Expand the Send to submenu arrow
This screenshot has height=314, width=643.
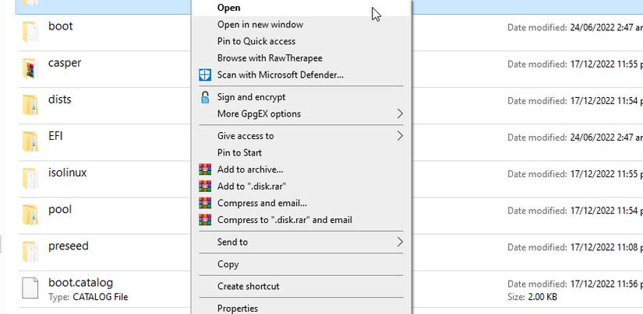click(x=400, y=242)
